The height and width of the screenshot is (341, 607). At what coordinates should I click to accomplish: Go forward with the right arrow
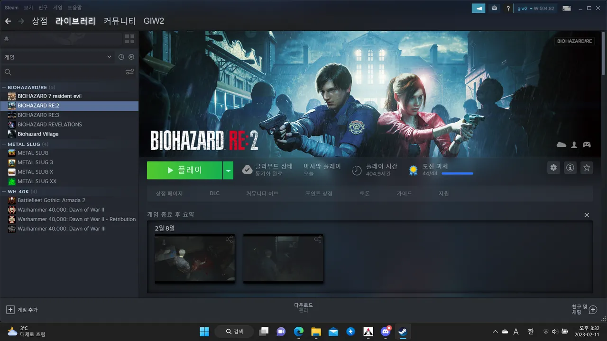[21, 21]
